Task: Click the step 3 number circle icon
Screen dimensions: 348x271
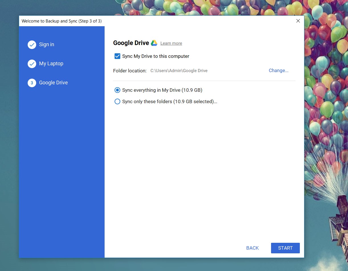Action: click(32, 83)
